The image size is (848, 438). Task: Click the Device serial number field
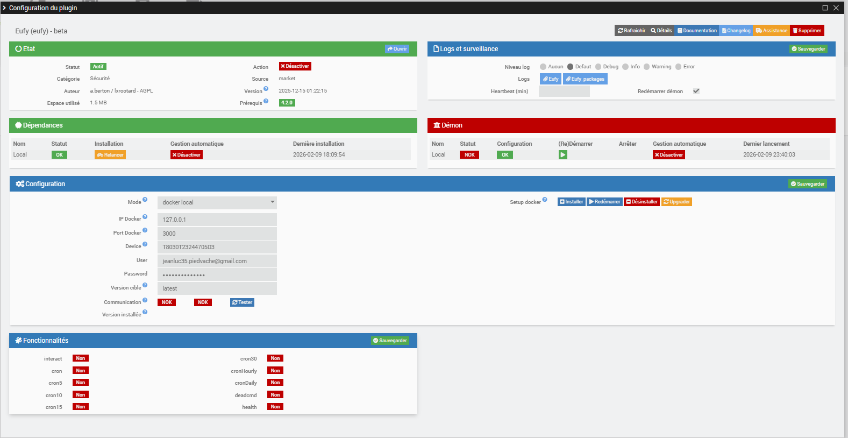[217, 247]
